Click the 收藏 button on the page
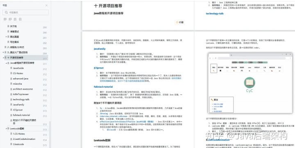 click(180, 22)
